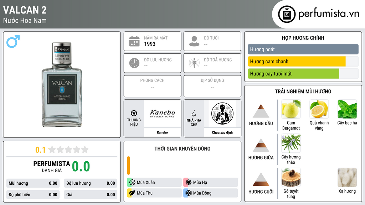365x205 pixels.
Task: Click the perfumista.vn site name text
Action: point(329,14)
